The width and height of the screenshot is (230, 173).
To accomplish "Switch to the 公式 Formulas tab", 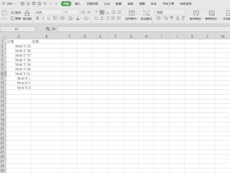I will point(107,4).
